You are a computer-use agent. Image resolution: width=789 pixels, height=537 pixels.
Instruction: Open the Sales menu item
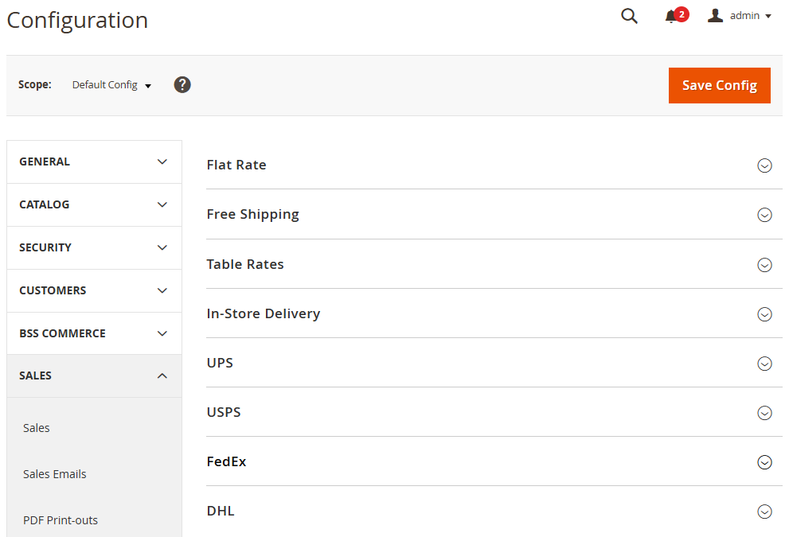click(x=37, y=428)
